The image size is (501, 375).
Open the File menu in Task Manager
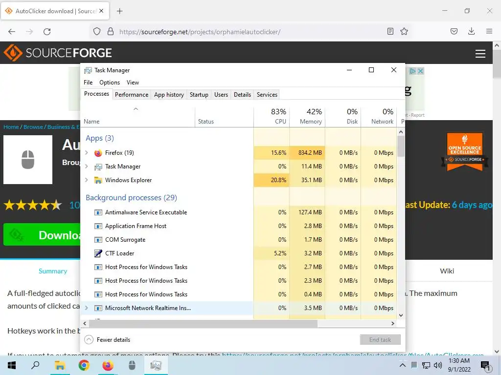[88, 82]
